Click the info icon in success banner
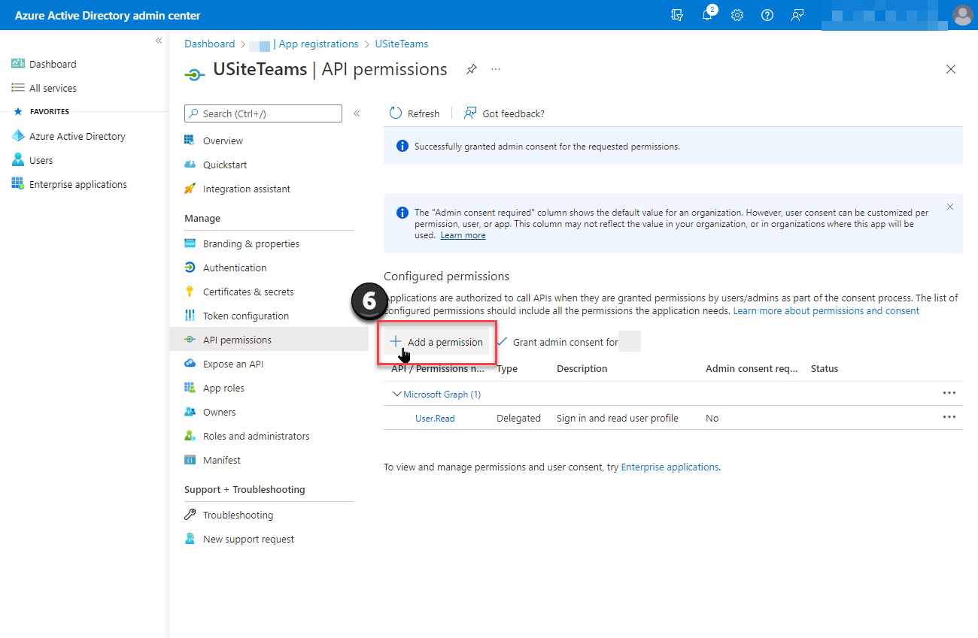 (x=402, y=147)
